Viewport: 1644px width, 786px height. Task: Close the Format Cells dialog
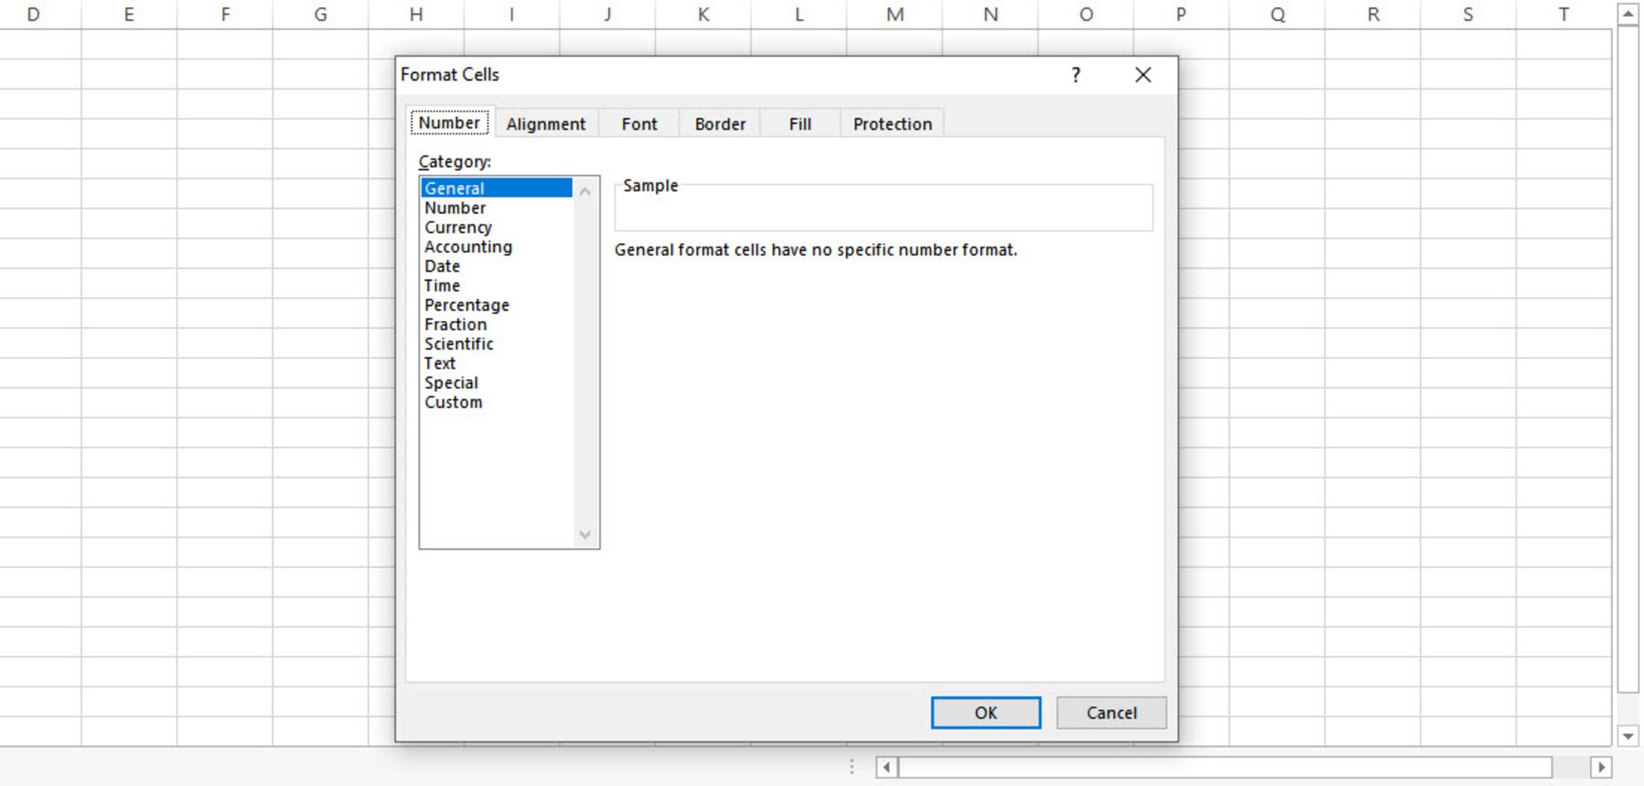(1142, 75)
